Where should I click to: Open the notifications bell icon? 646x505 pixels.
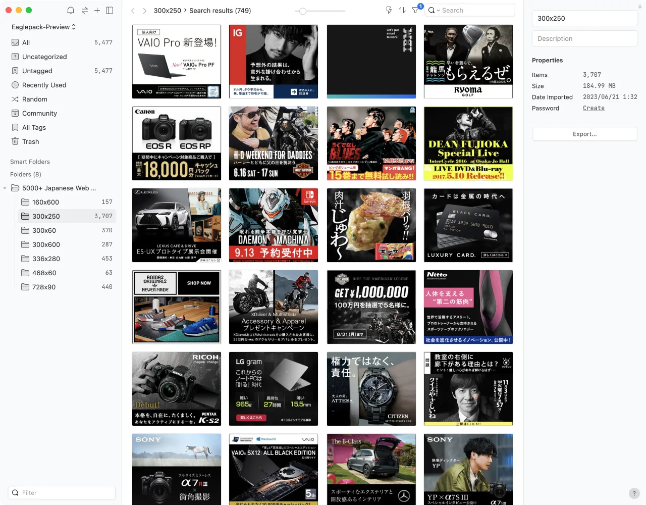(71, 10)
